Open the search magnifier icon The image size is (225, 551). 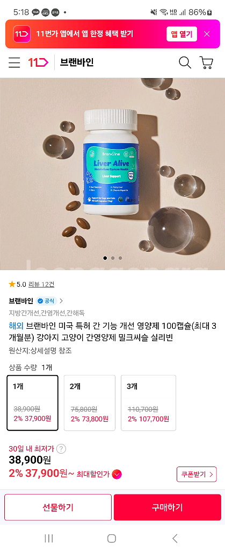click(185, 62)
